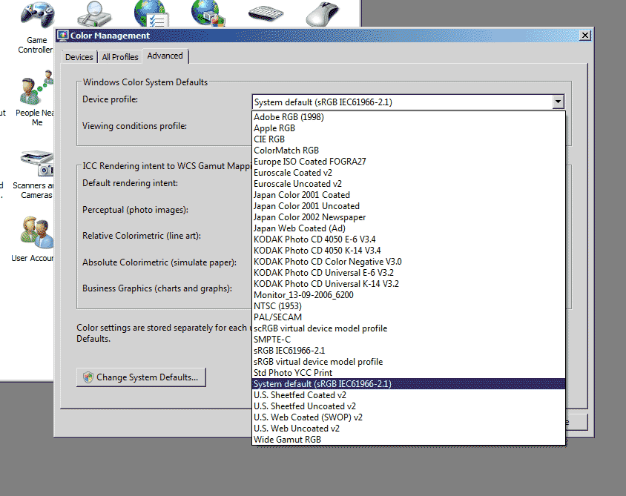Pick U.S. Web Coated (SWOP) v2
The width and height of the screenshot is (626, 496).
(409, 417)
